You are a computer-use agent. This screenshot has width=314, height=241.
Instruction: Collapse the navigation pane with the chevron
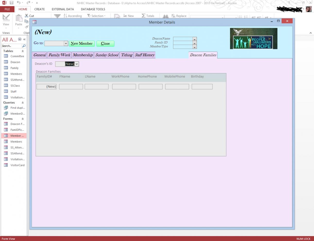(x=24, y=39)
